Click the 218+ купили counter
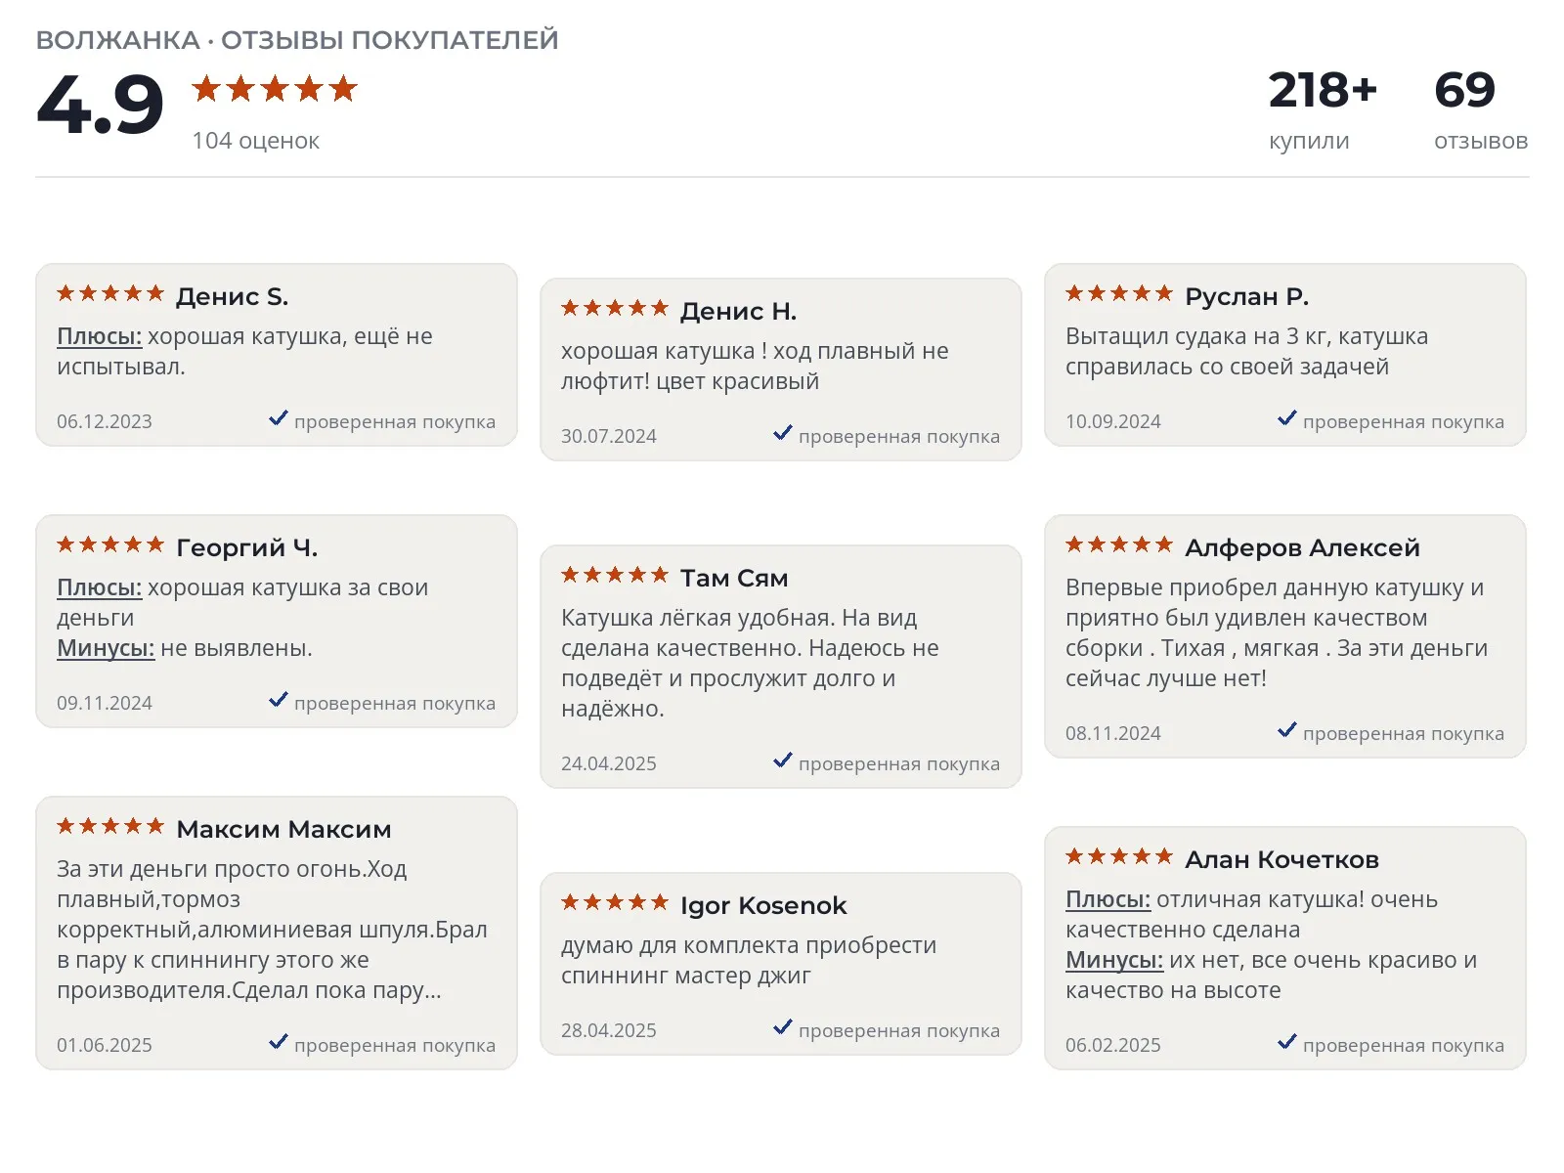1564x1173 pixels. point(1323,109)
